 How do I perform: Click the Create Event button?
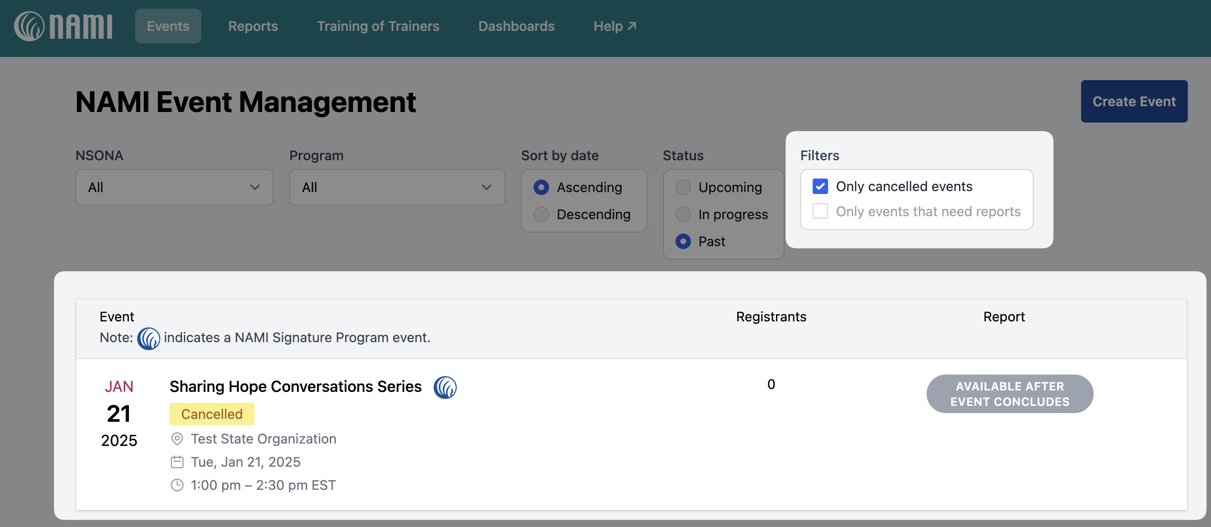tap(1134, 101)
